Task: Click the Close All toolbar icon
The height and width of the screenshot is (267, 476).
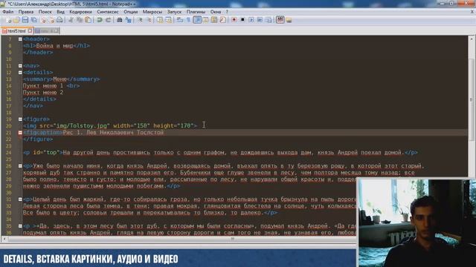Action: tap(51, 20)
